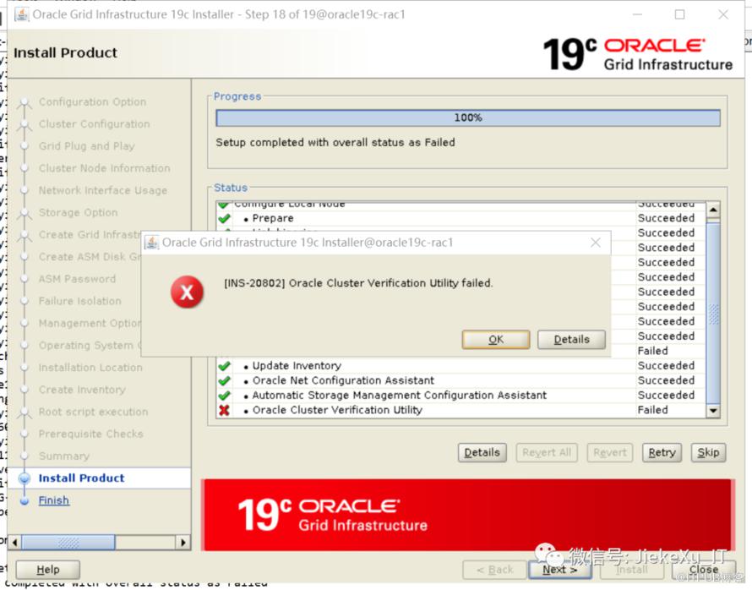
Task: Minimize the installer window
Action: 637,14
